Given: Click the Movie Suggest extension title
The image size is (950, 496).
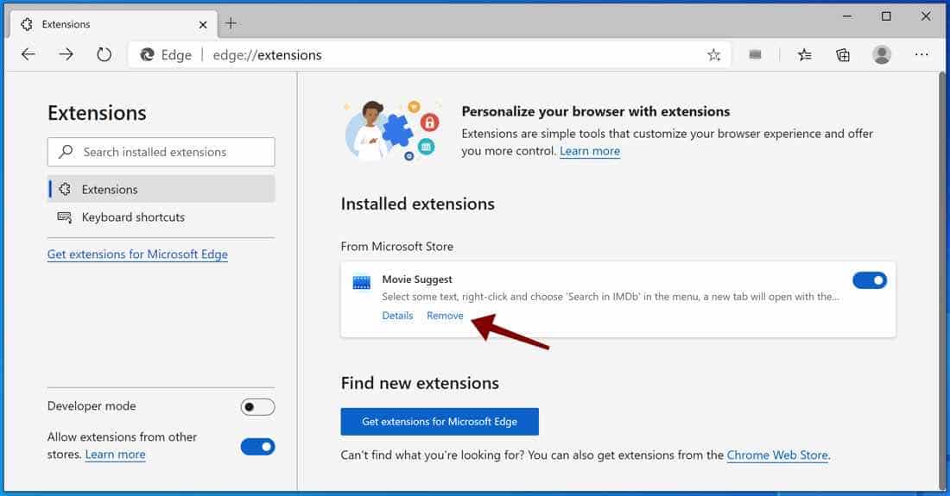Looking at the screenshot, I should click(417, 279).
